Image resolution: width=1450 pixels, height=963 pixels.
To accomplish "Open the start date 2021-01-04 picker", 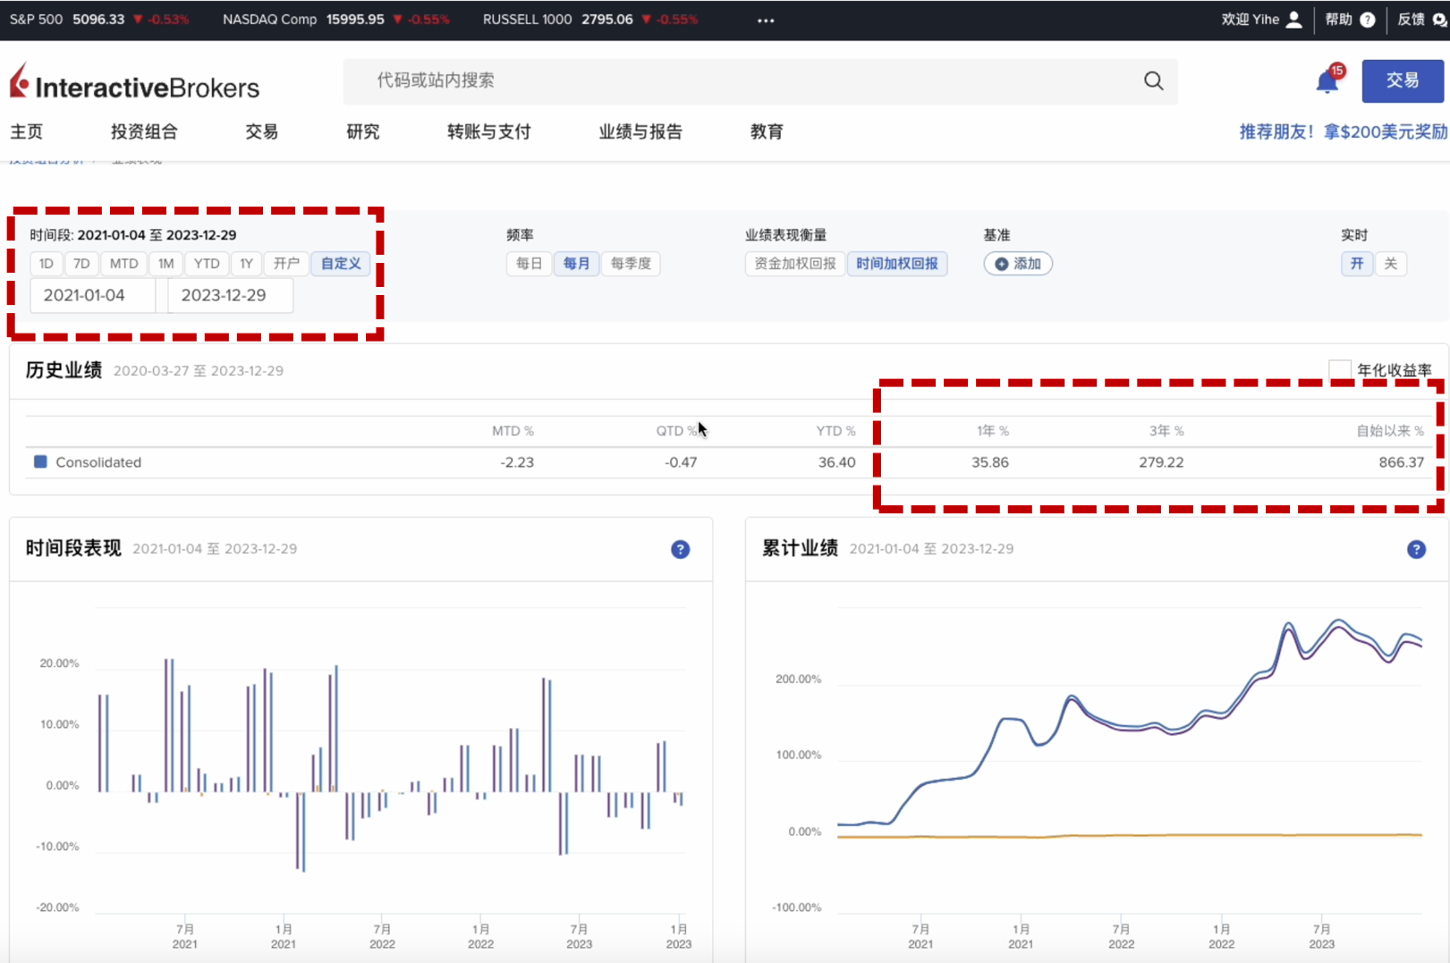I will tap(92, 295).
